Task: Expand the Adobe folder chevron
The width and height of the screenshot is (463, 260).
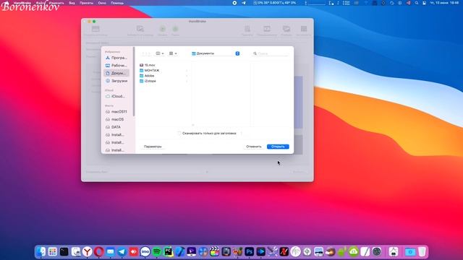Action: pos(187,76)
